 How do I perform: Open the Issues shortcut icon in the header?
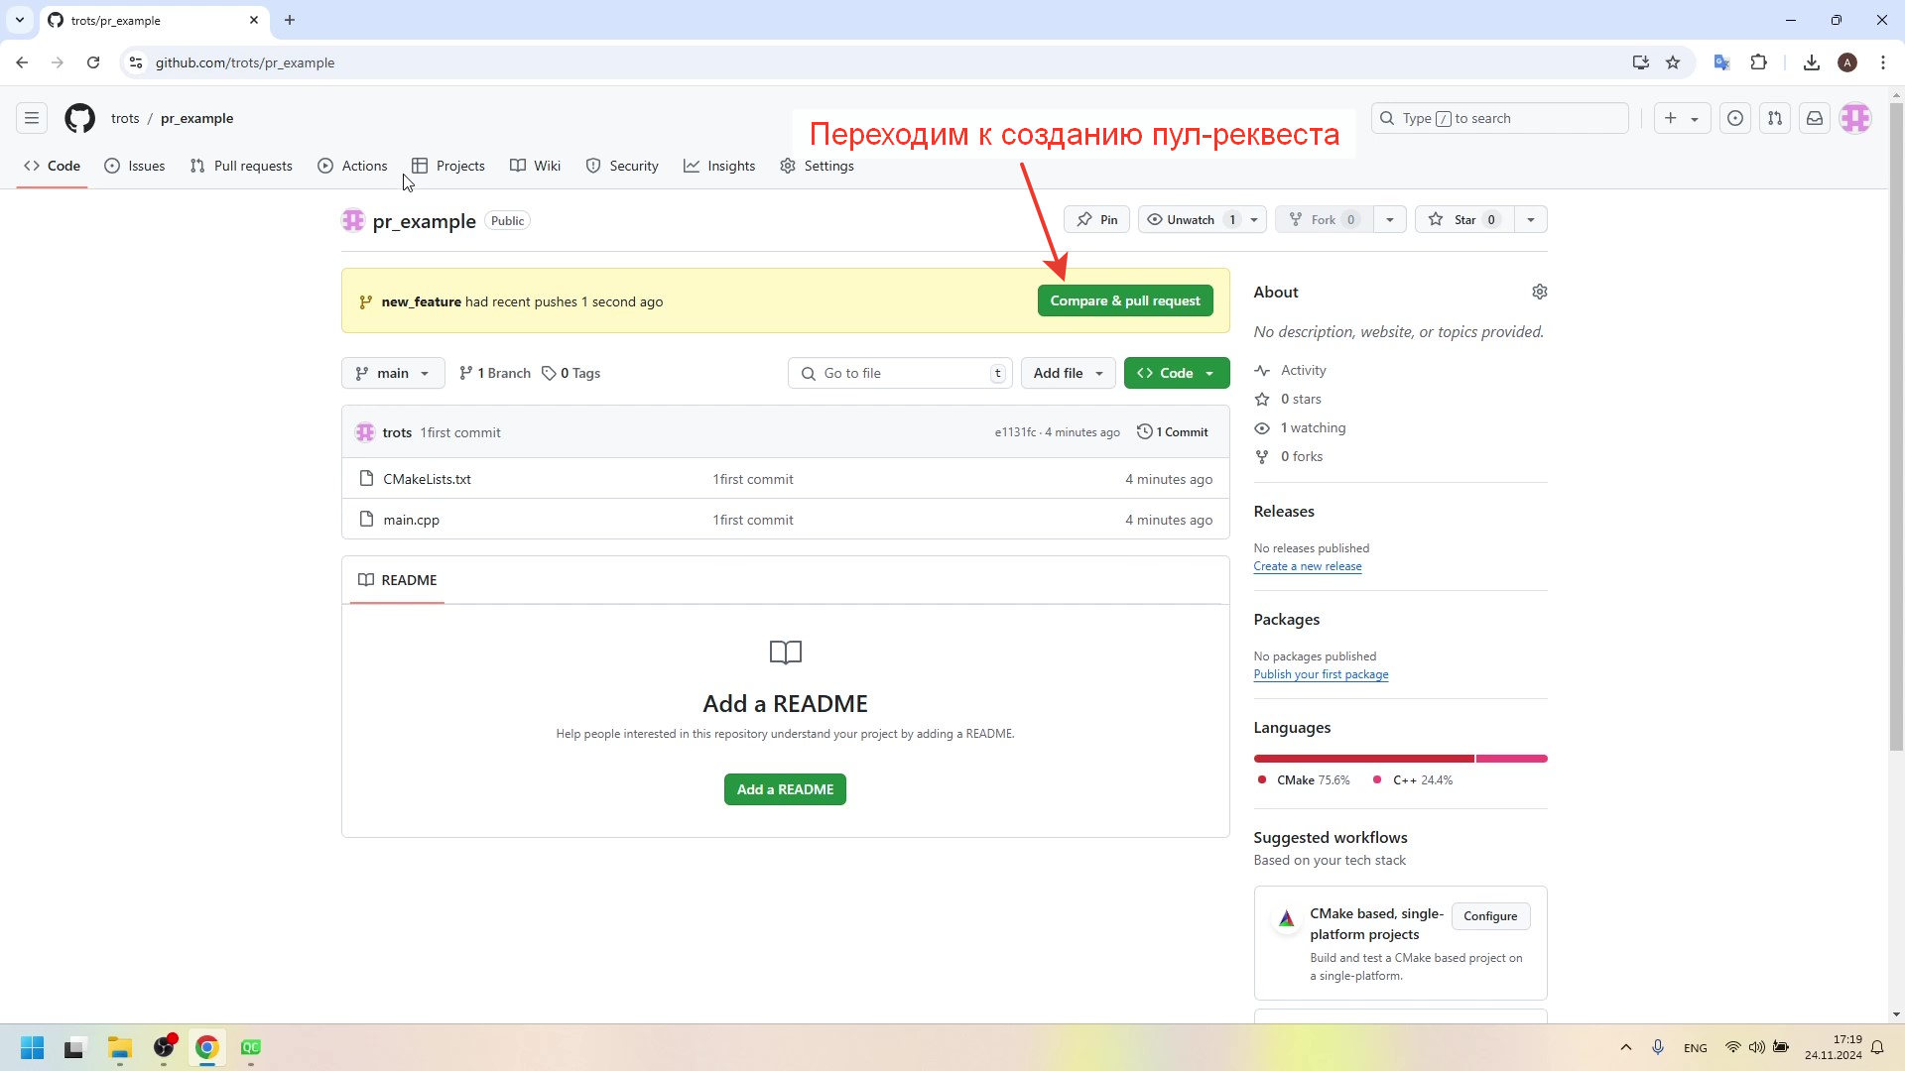tap(1734, 118)
